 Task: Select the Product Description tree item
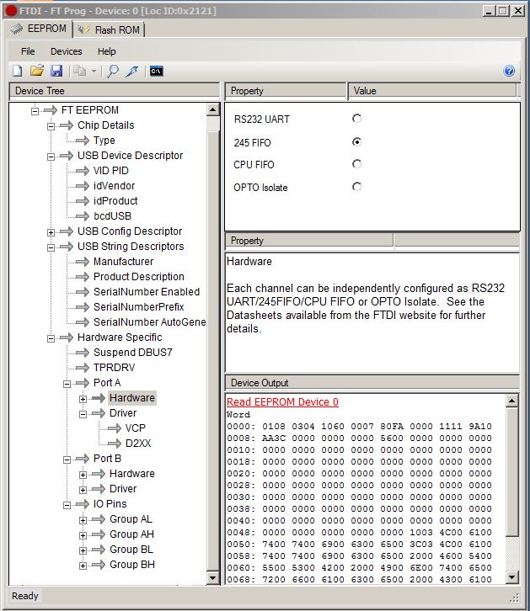[139, 277]
